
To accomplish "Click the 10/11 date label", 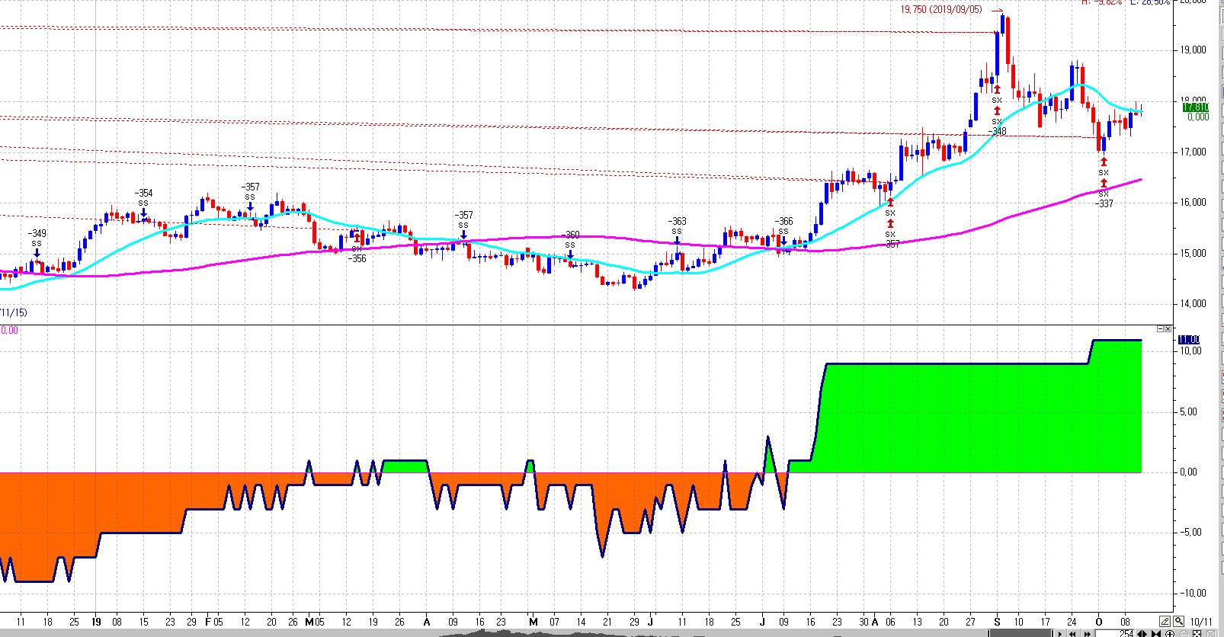I will [x=1200, y=622].
